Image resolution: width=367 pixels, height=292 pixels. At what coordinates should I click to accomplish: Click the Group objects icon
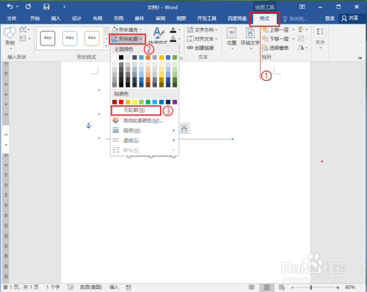click(301, 39)
